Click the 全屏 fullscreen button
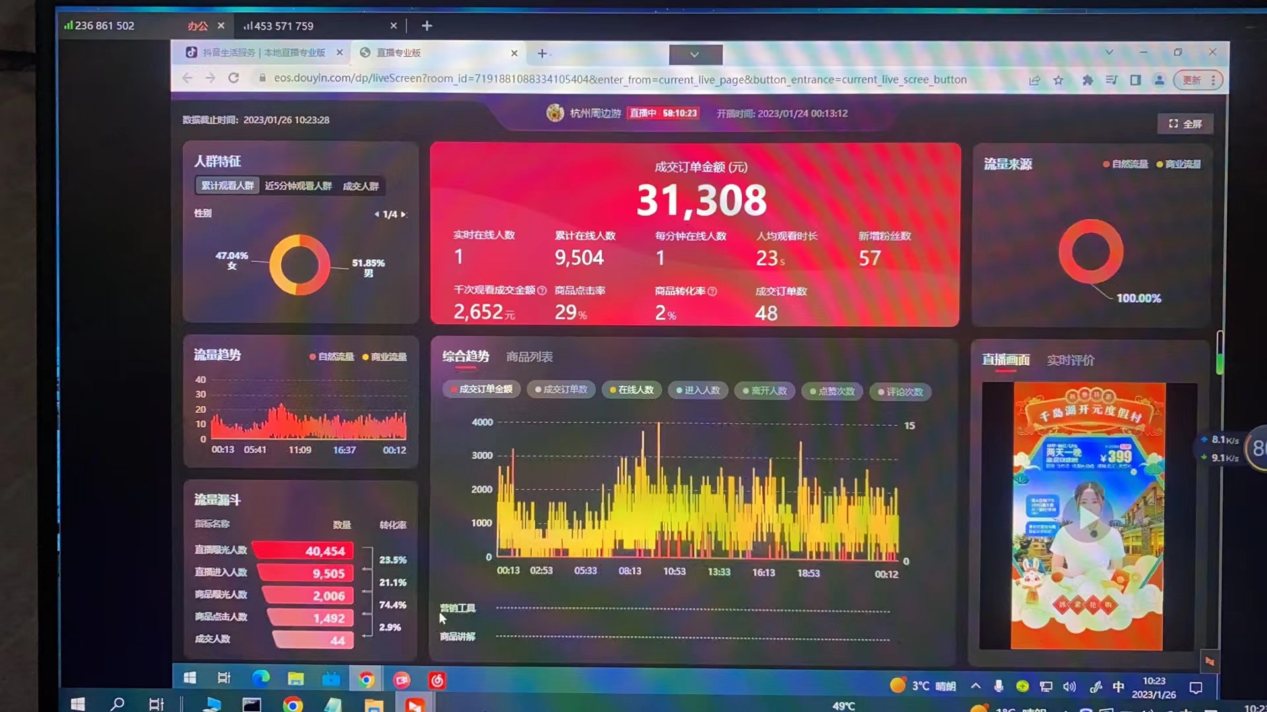 tap(1185, 124)
